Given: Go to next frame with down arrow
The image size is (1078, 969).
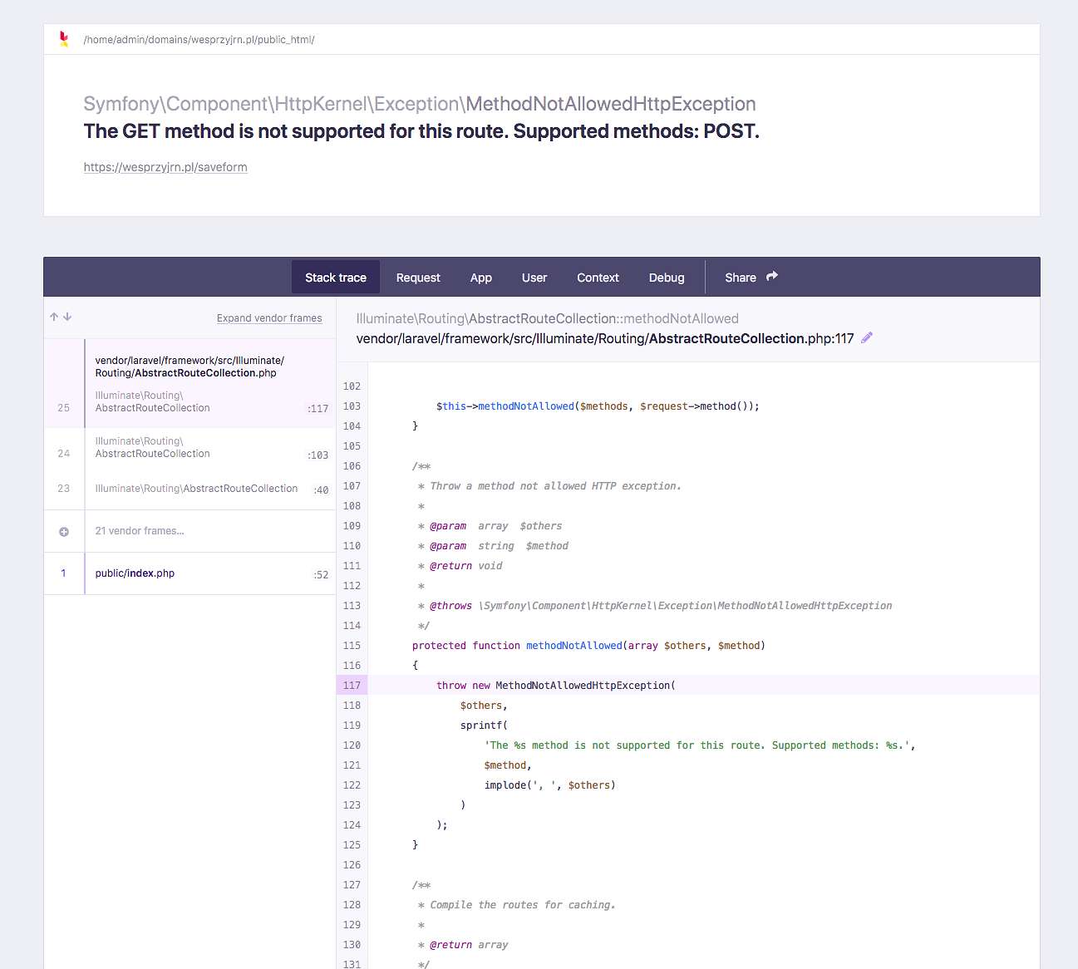Looking at the screenshot, I should (x=67, y=317).
